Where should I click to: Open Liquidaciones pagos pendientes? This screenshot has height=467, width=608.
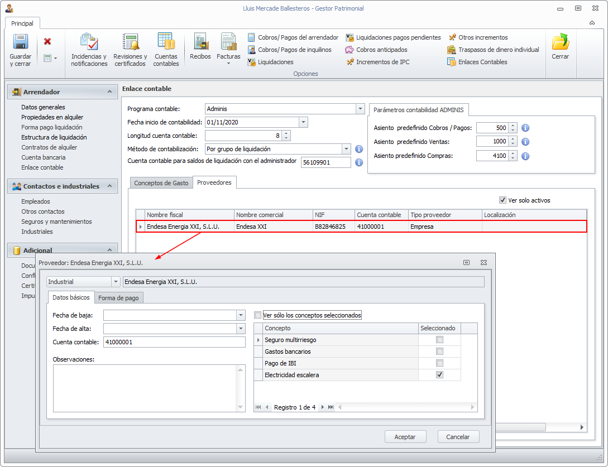point(393,37)
